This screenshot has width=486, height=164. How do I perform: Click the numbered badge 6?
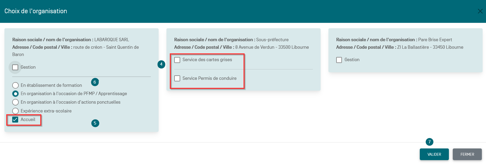(x=95, y=82)
